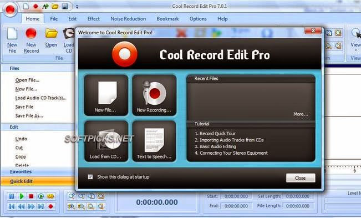Select the Text to Speech tile
361x218 pixels.
coord(154,141)
